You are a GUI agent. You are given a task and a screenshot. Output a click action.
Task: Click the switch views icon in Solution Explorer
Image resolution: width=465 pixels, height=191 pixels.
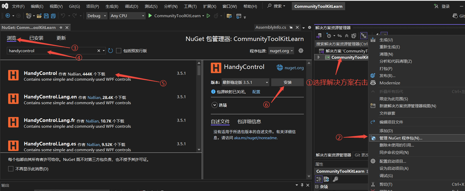click(319, 35)
